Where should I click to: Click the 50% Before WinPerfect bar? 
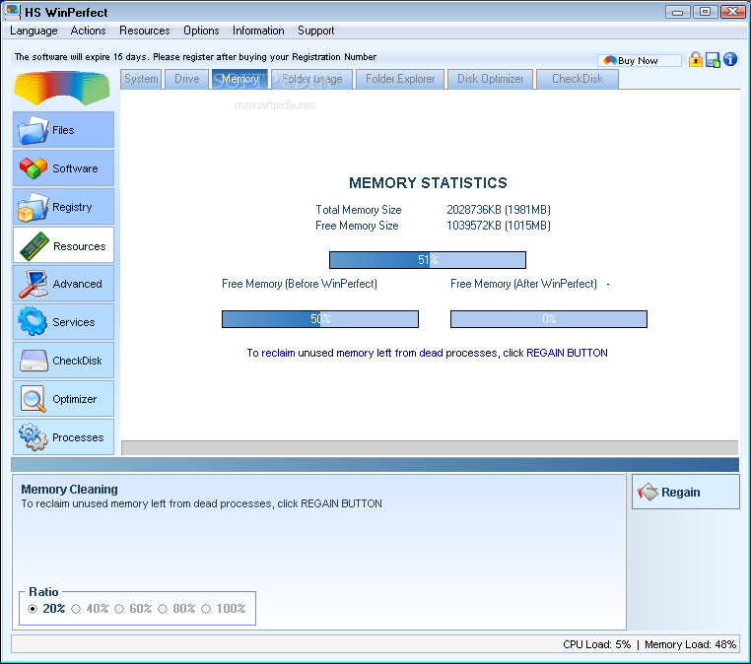pos(320,319)
